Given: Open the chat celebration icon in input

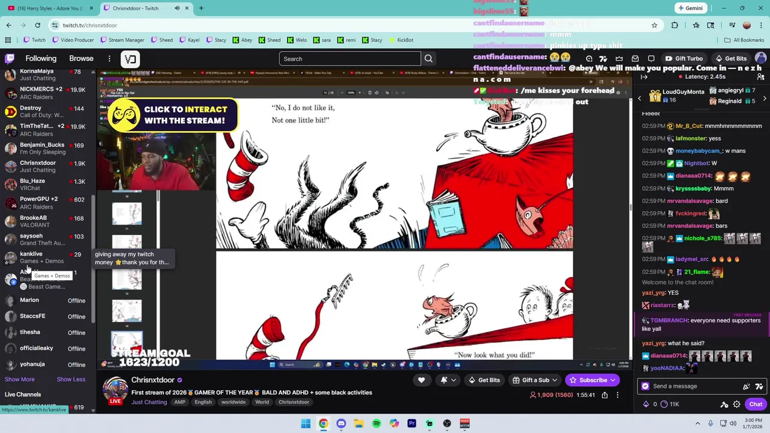Looking at the screenshot, I should (x=747, y=386).
